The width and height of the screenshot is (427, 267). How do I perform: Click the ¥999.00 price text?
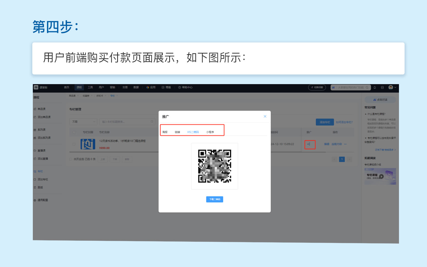pyautogui.click(x=104, y=148)
